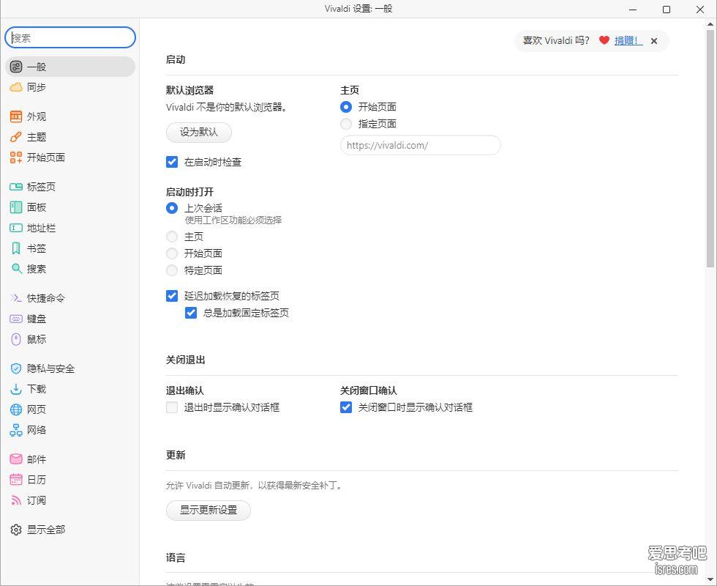Select the 上次会话 startup radio
The height and width of the screenshot is (586, 717).
point(172,208)
